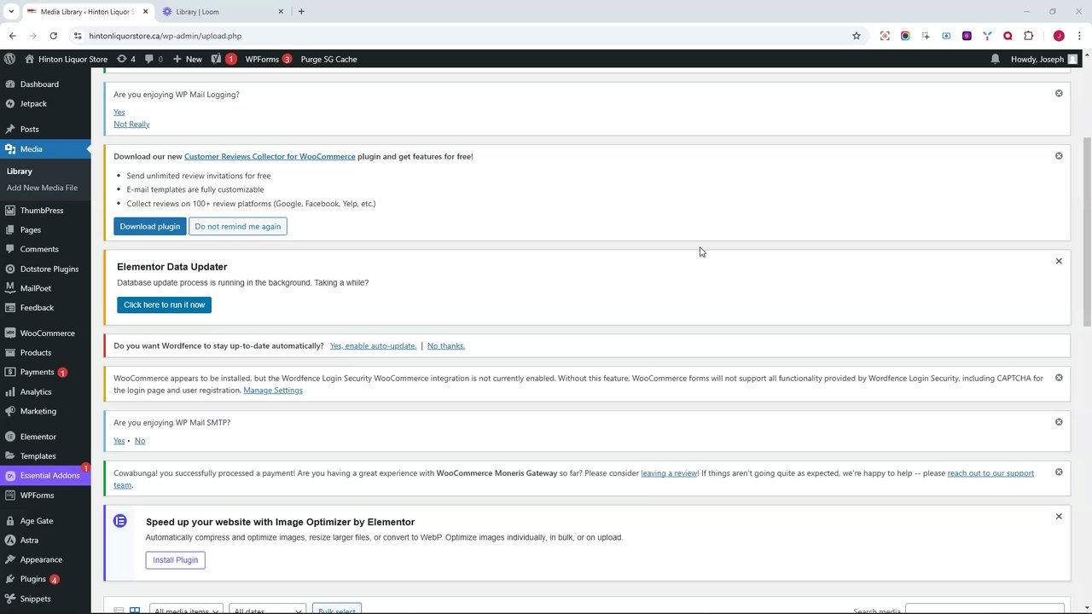This screenshot has width=1092, height=614.
Task: Open Elementor in the sidebar
Action: click(38, 437)
